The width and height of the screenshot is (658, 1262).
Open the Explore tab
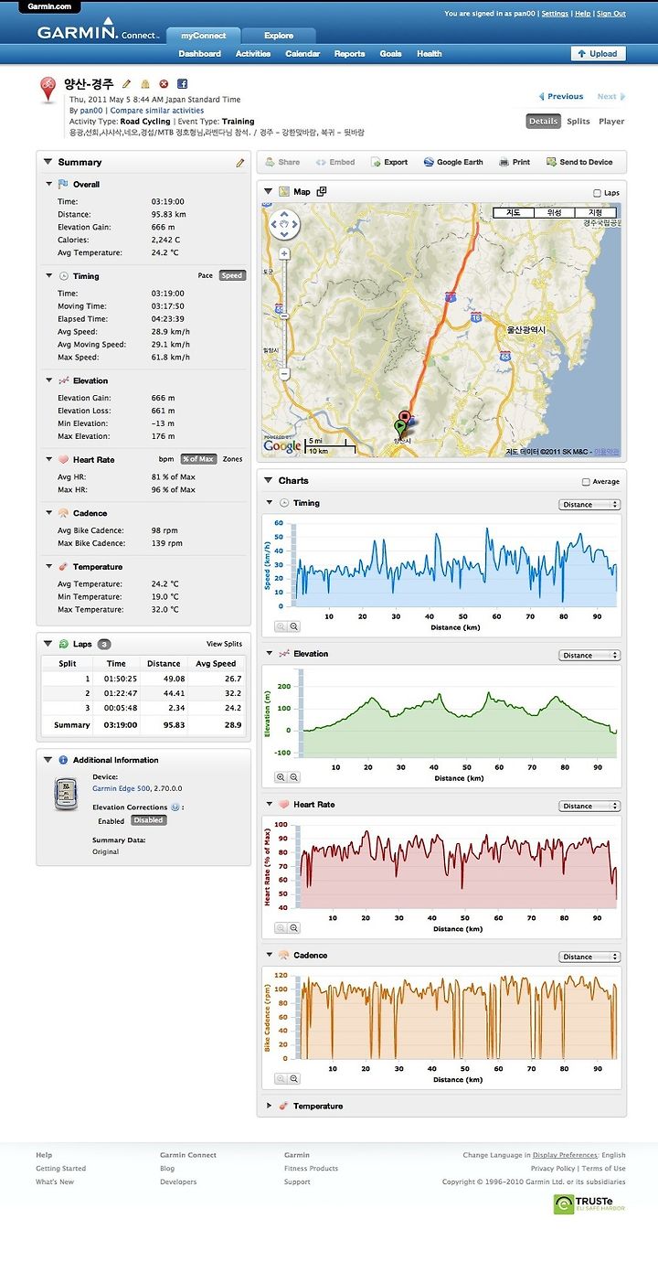click(x=279, y=37)
